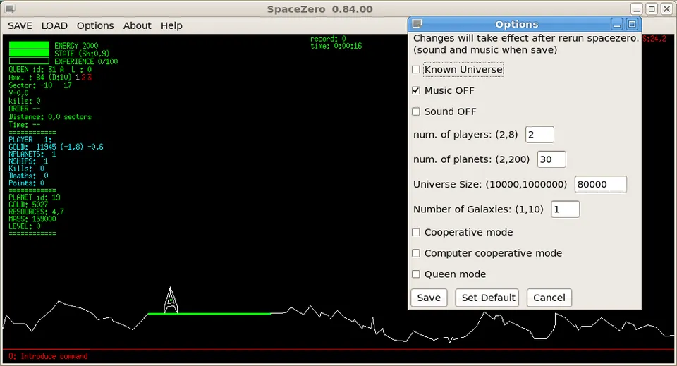This screenshot has width=677, height=366.
Task: Maximize the SpaceZero main window
Action: tap(652, 9)
